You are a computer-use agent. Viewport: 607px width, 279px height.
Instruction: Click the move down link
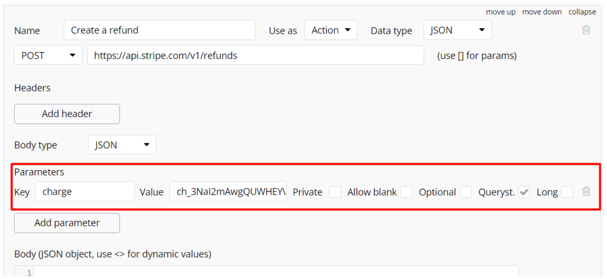542,12
